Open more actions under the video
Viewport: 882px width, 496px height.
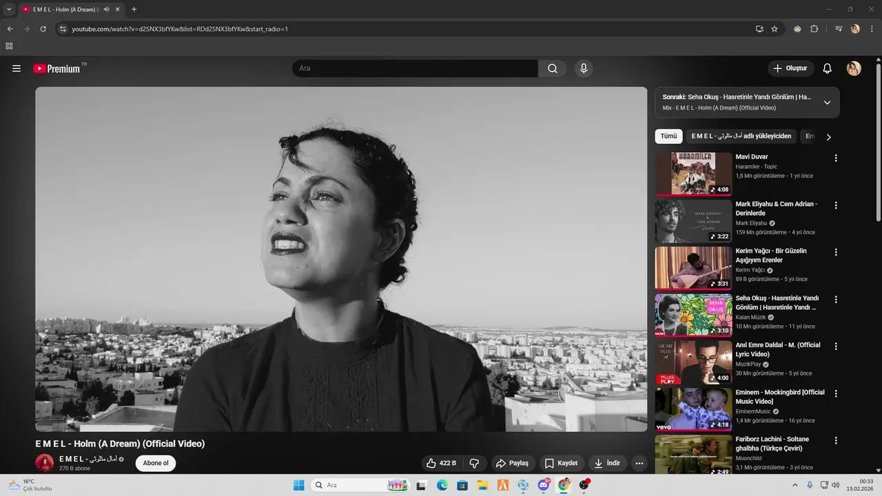(639, 464)
